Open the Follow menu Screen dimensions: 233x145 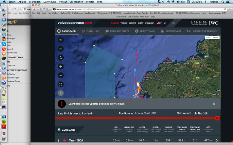tap(149, 23)
